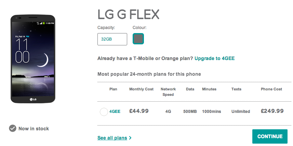
Task: Choose the grey colour swatch
Action: coord(138,39)
